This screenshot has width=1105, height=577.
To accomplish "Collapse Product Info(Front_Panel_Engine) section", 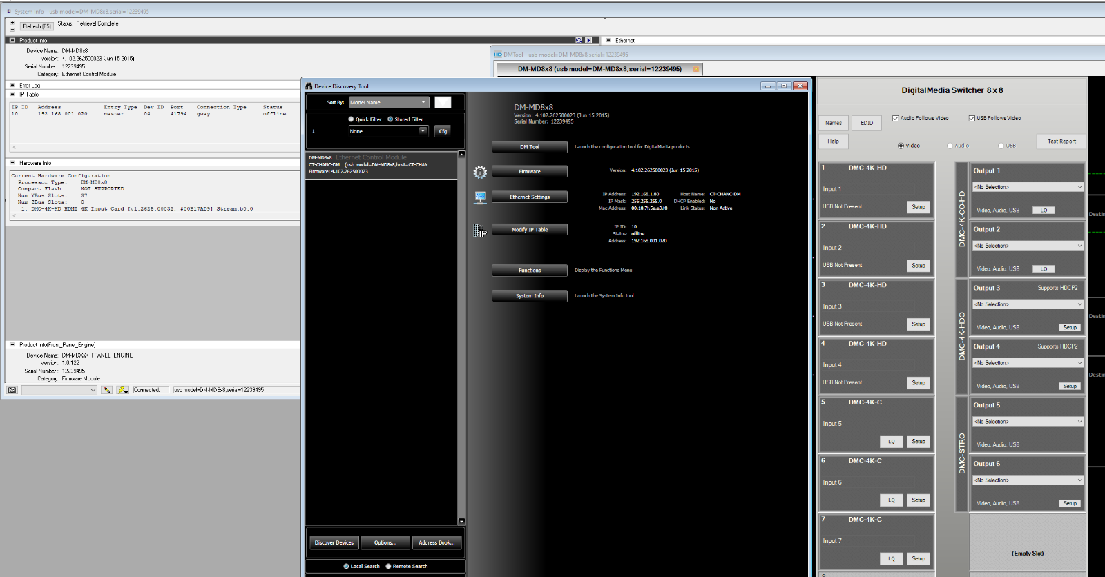I will point(12,344).
